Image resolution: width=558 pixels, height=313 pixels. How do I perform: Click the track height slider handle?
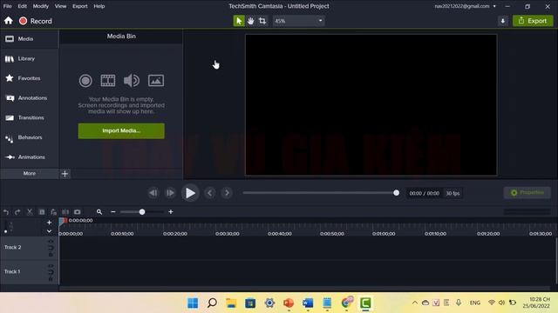pyautogui.click(x=6, y=231)
